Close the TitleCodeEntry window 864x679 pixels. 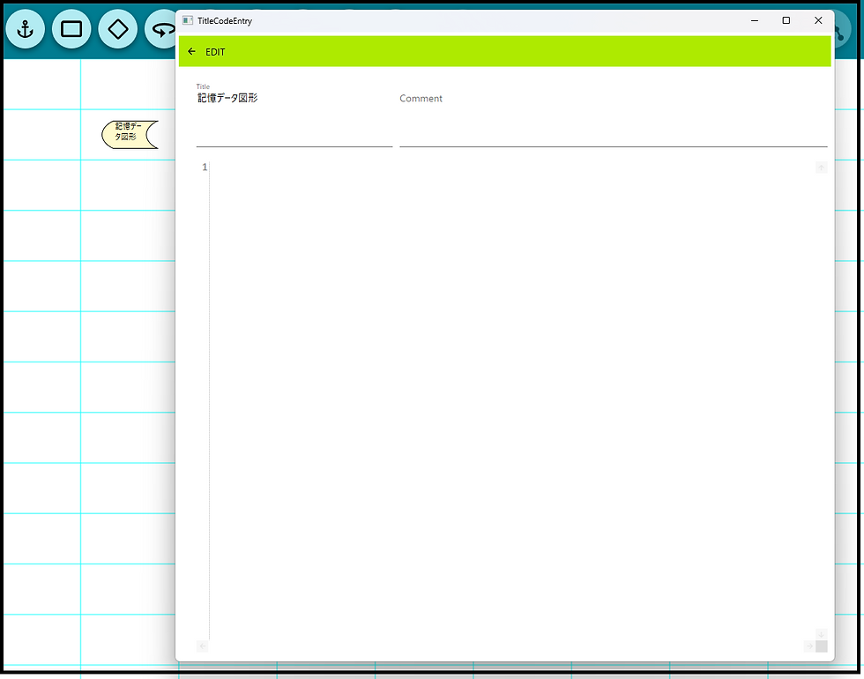pyautogui.click(x=818, y=20)
